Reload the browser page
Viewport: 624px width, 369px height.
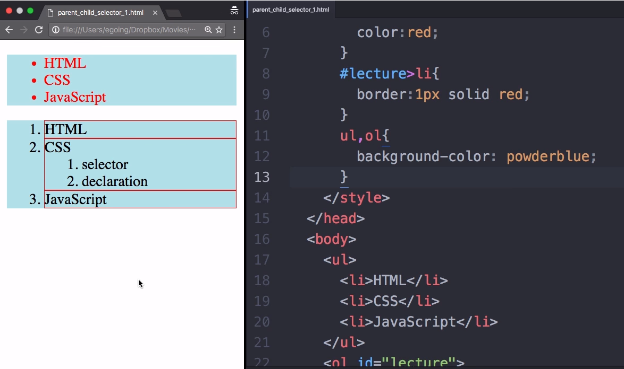point(39,30)
